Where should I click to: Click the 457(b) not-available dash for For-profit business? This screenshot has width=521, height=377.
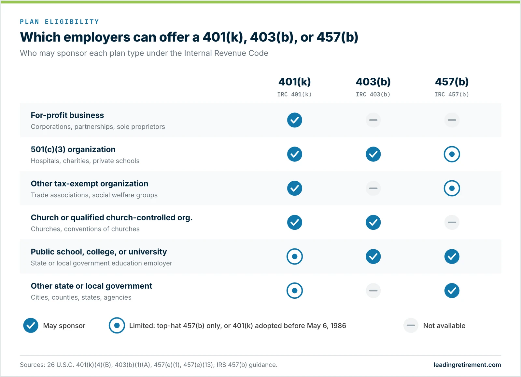(x=452, y=120)
